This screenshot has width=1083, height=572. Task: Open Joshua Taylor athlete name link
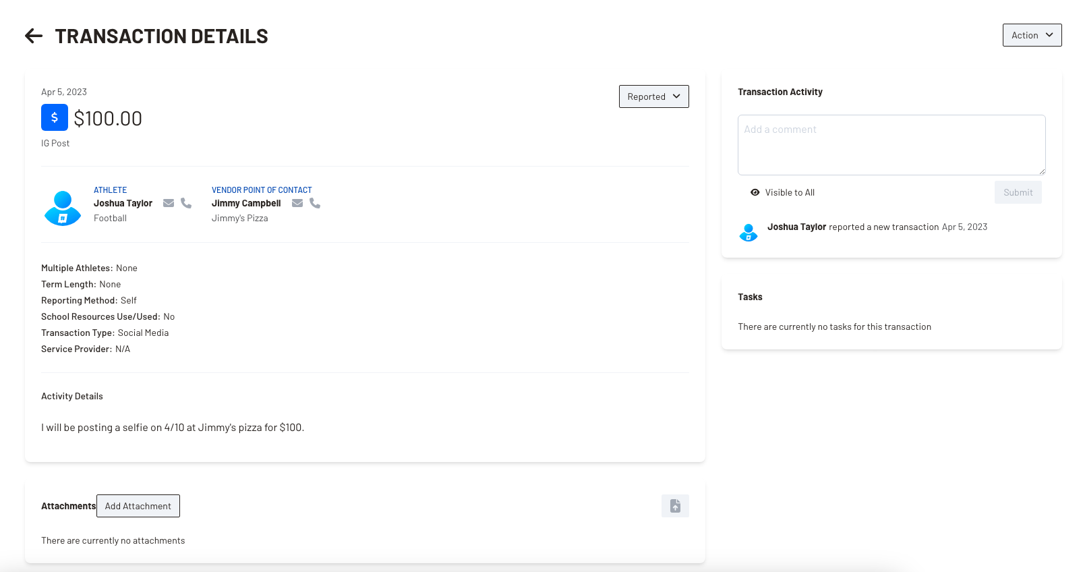tap(123, 203)
